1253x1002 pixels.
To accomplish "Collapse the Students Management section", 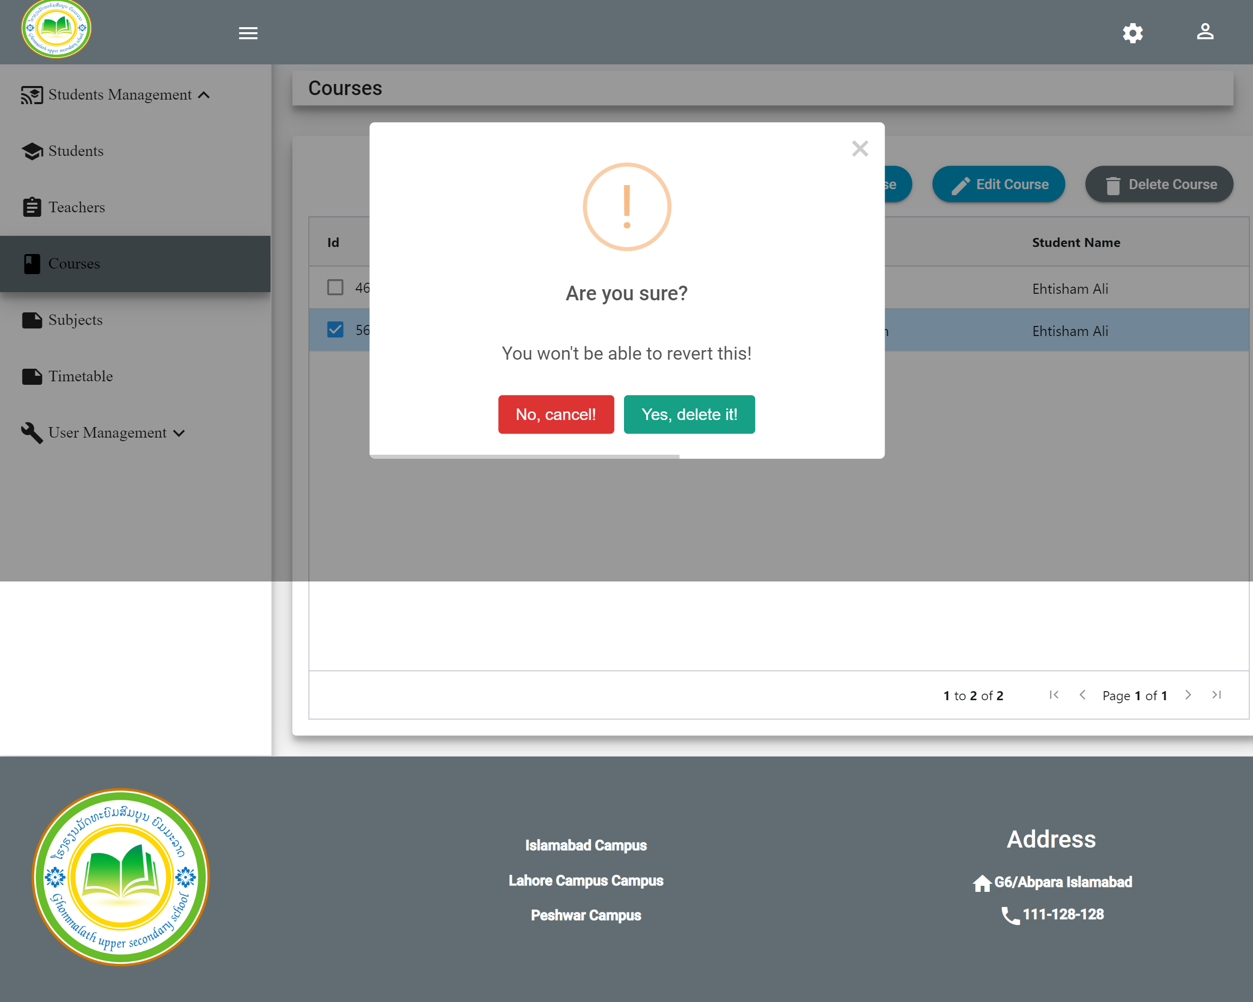I will point(204,95).
